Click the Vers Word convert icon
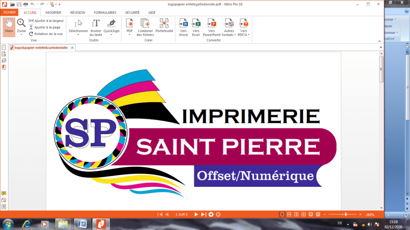This screenshot has width=410, height=230. click(x=183, y=27)
